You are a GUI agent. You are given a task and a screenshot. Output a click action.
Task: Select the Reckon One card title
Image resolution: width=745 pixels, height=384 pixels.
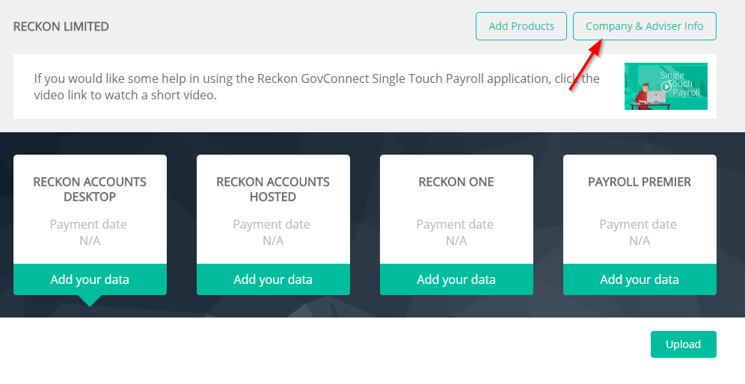point(456,182)
